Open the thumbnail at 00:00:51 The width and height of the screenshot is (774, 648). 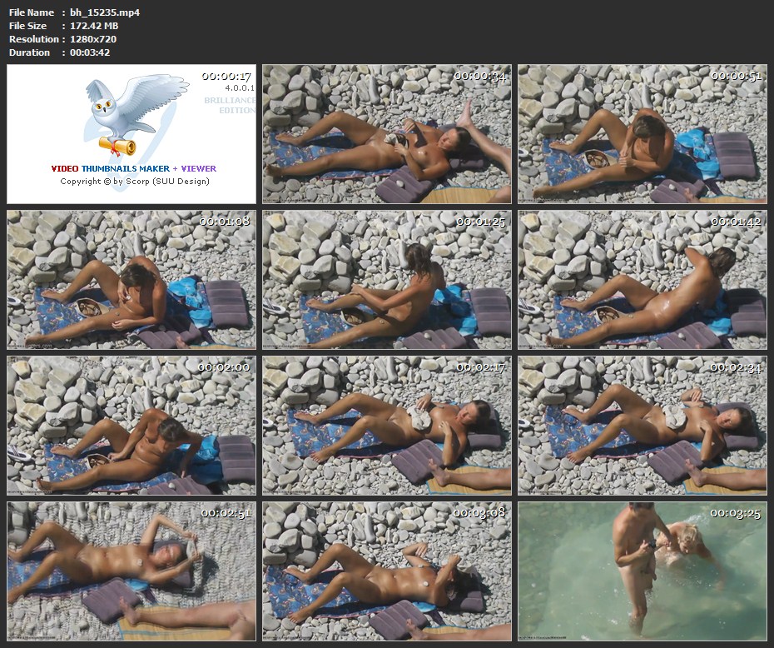pyautogui.click(x=642, y=134)
